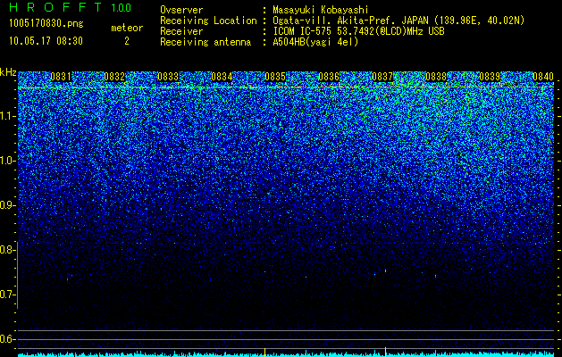562x357 pixels.
Task: Click the 0835 time marker
Action: pyautogui.click(x=275, y=77)
